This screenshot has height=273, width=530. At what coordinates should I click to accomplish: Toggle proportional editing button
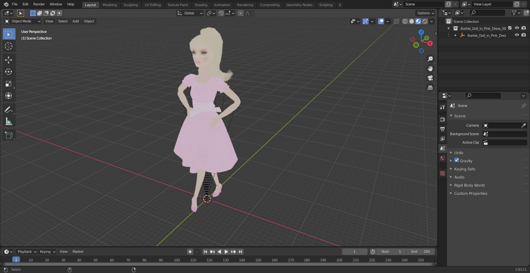pos(241,13)
